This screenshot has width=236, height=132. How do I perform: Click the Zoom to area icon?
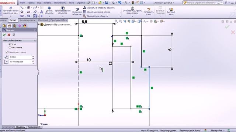(121, 21)
